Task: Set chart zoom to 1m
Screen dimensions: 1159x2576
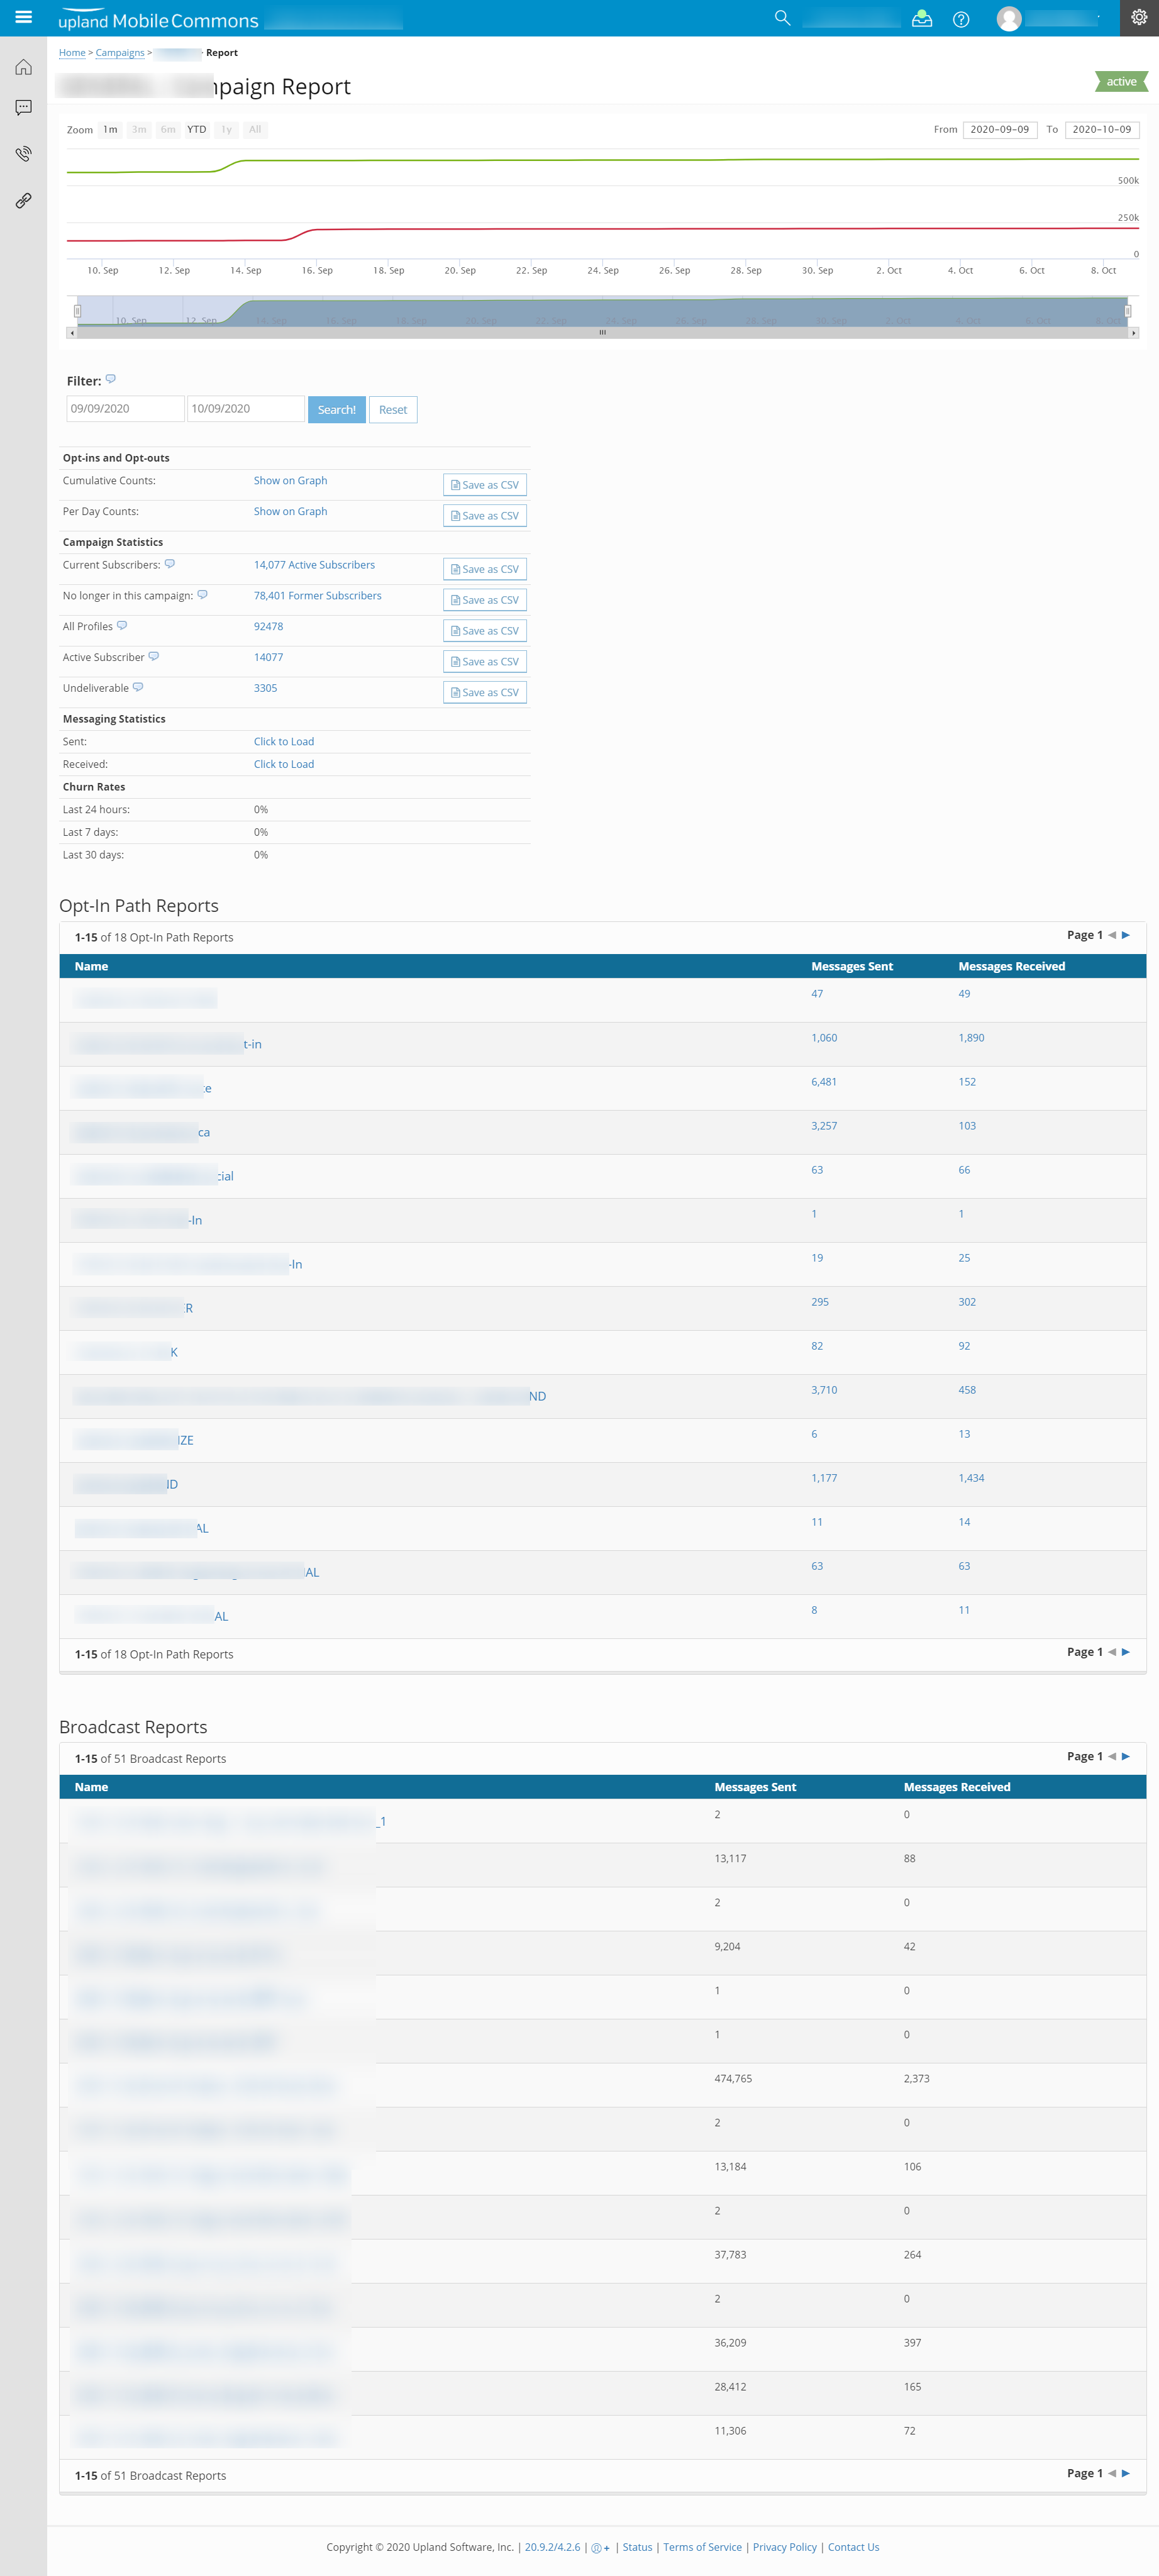Action: 110,130
